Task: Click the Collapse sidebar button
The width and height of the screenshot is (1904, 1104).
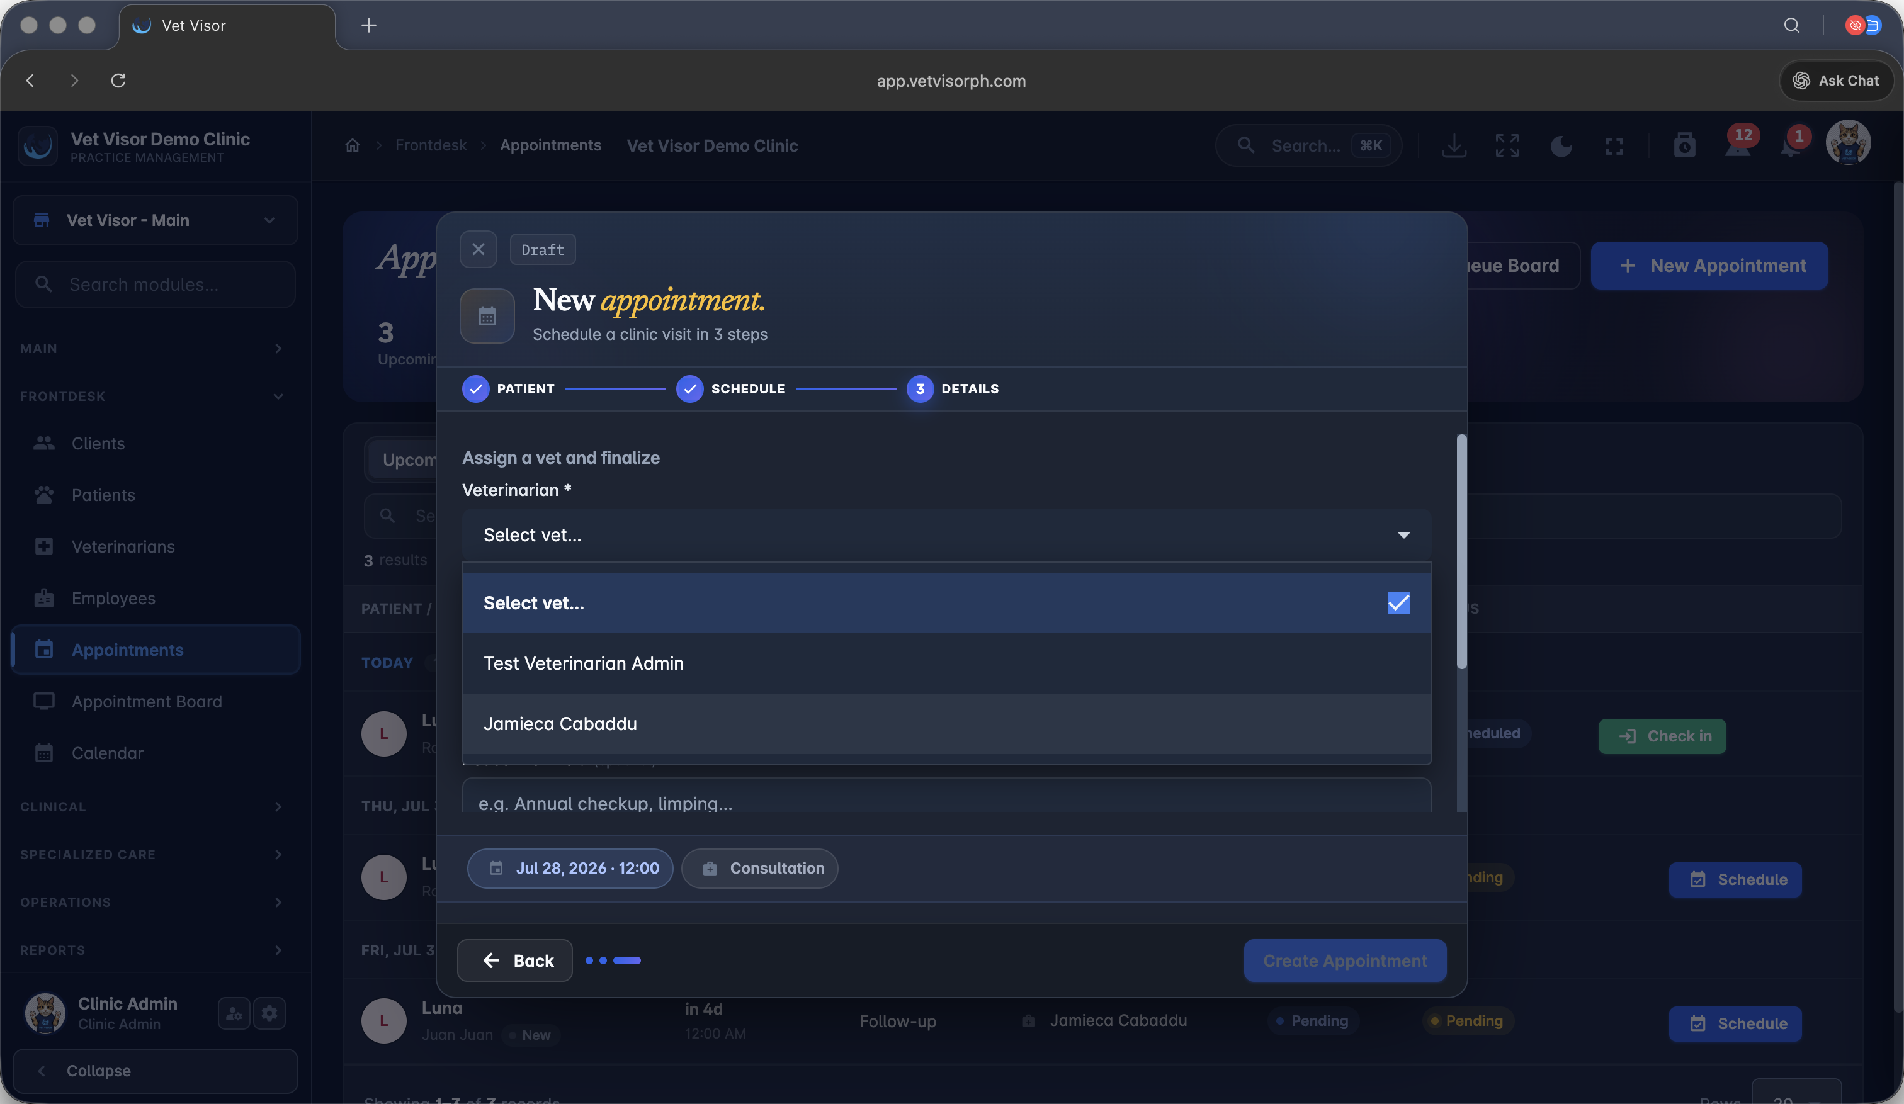Action: click(156, 1071)
